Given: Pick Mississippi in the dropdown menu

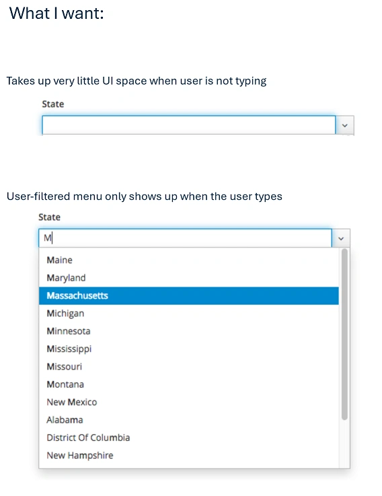Looking at the screenshot, I should (x=188, y=349).
